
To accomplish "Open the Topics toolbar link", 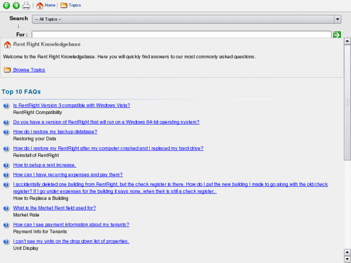I will point(74,5).
